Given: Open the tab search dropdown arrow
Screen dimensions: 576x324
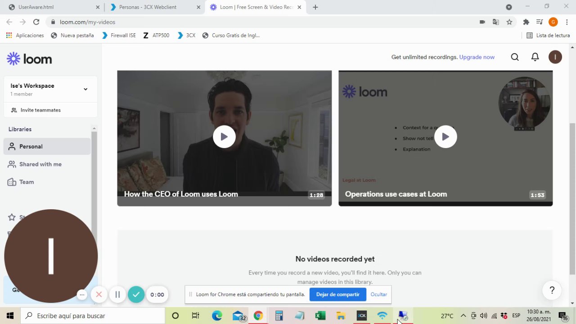Looking at the screenshot, I should click(509, 7).
